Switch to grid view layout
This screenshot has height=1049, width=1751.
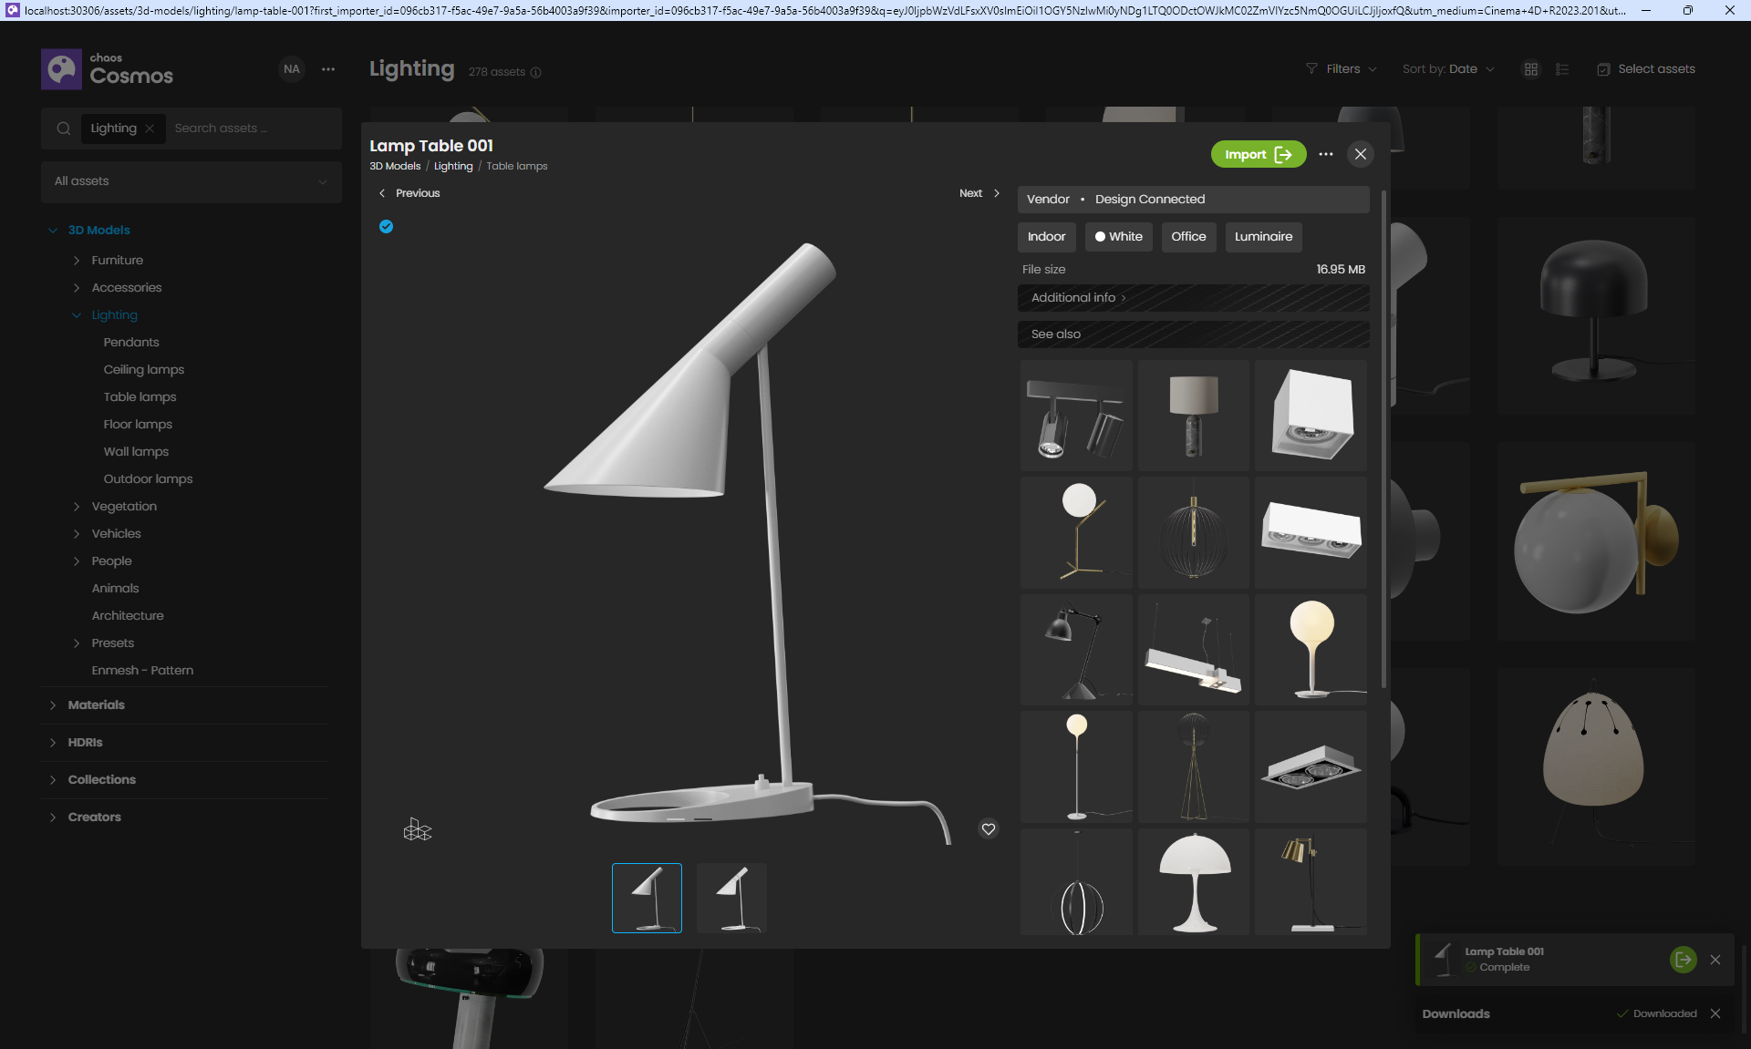[x=1531, y=69]
